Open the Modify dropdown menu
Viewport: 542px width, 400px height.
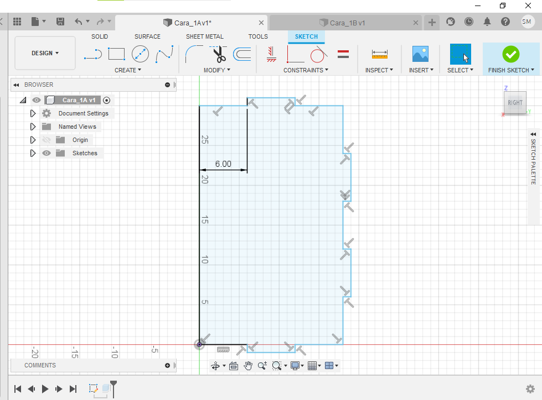(x=217, y=70)
